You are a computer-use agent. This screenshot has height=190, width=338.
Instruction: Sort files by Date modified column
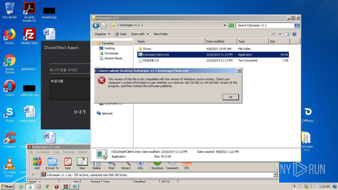tap(221, 41)
